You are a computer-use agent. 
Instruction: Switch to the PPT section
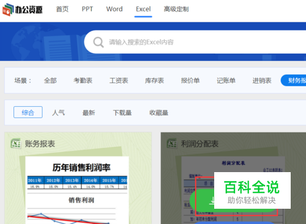[x=88, y=9]
